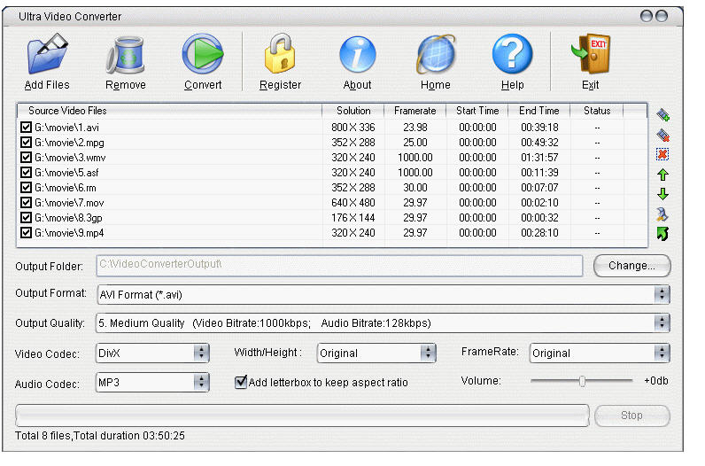Adjust the Volume slider handle
This screenshot has height=466, width=705.
582,382
